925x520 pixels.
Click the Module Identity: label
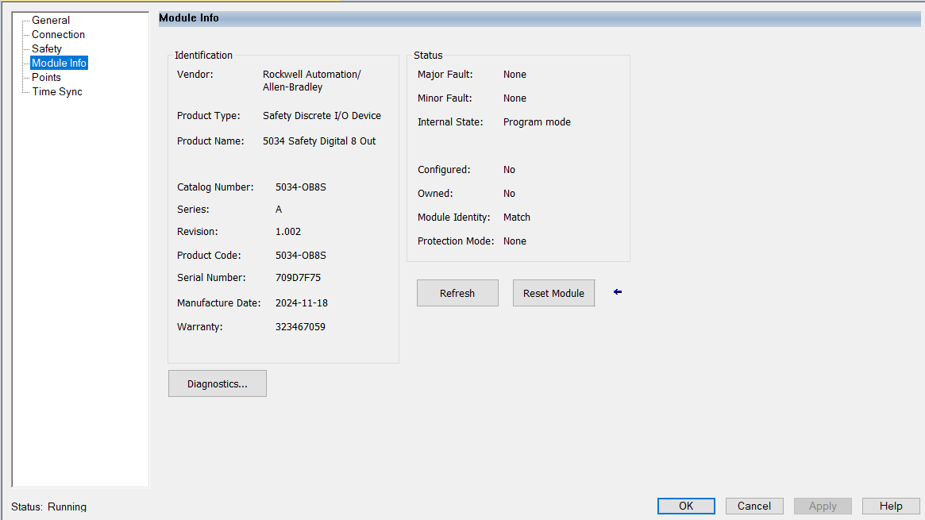[x=453, y=217]
